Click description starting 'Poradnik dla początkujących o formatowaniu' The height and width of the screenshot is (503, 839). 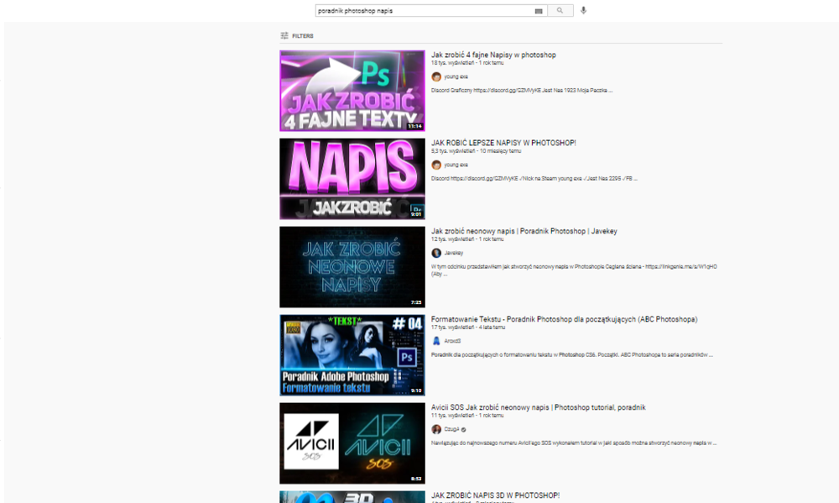[572, 354]
